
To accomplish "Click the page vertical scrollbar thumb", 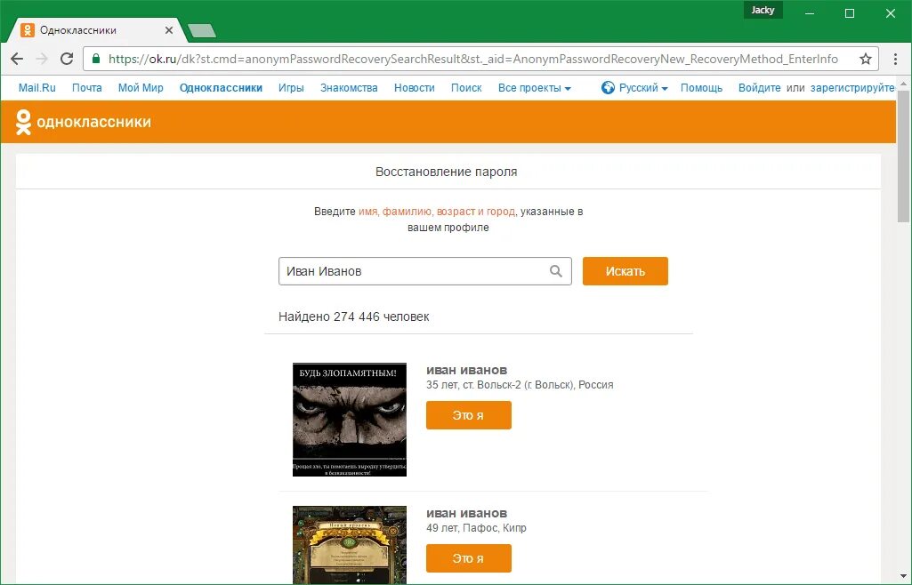I will [x=903, y=156].
